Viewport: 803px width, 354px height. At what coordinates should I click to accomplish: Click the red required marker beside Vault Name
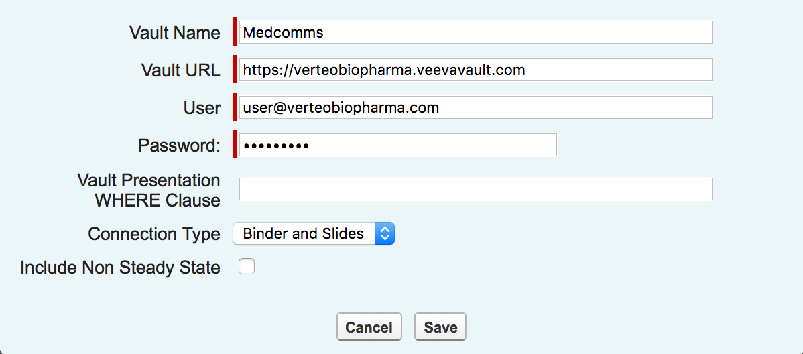coord(235,32)
